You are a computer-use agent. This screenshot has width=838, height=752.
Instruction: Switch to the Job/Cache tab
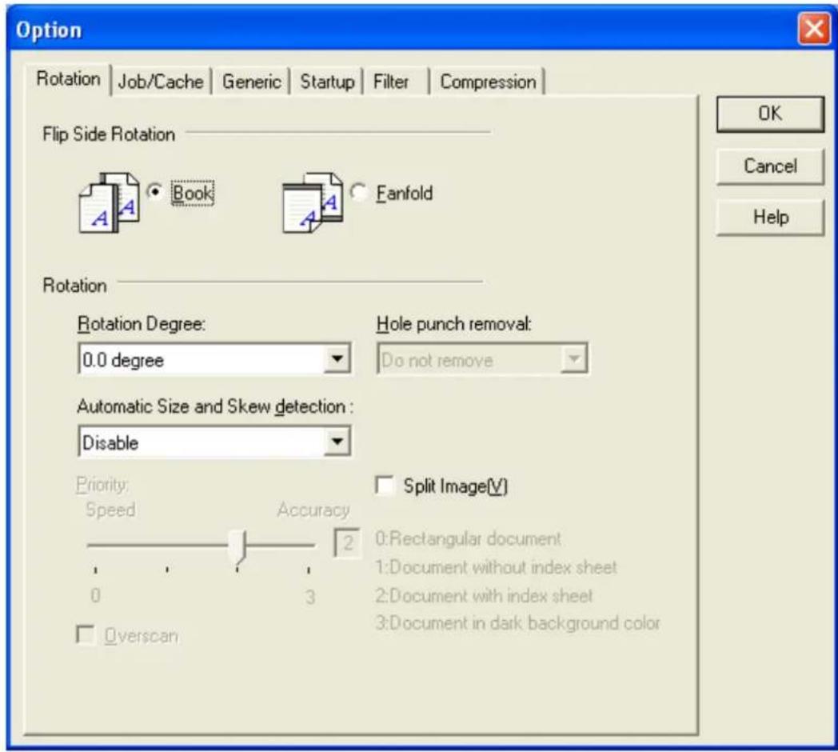pos(161,82)
